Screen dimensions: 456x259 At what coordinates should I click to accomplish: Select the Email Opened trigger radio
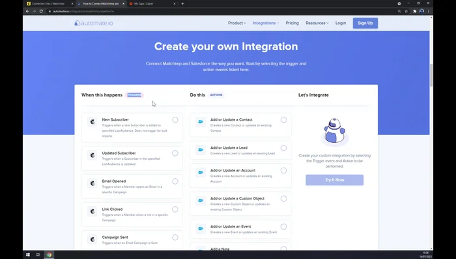175,181
